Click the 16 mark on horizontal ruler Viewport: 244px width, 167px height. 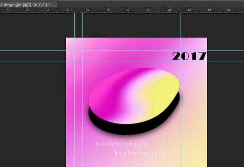click(x=229, y=10)
